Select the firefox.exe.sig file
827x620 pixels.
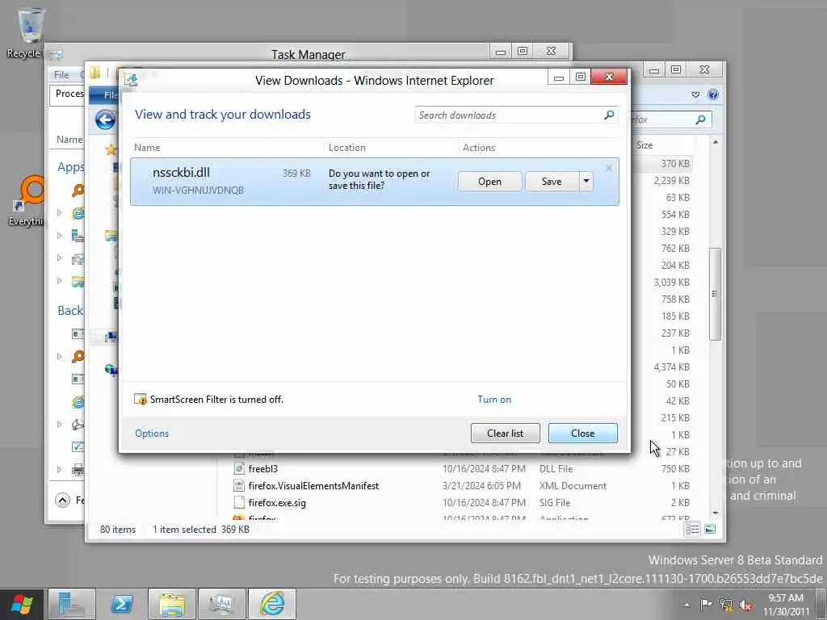tap(277, 502)
